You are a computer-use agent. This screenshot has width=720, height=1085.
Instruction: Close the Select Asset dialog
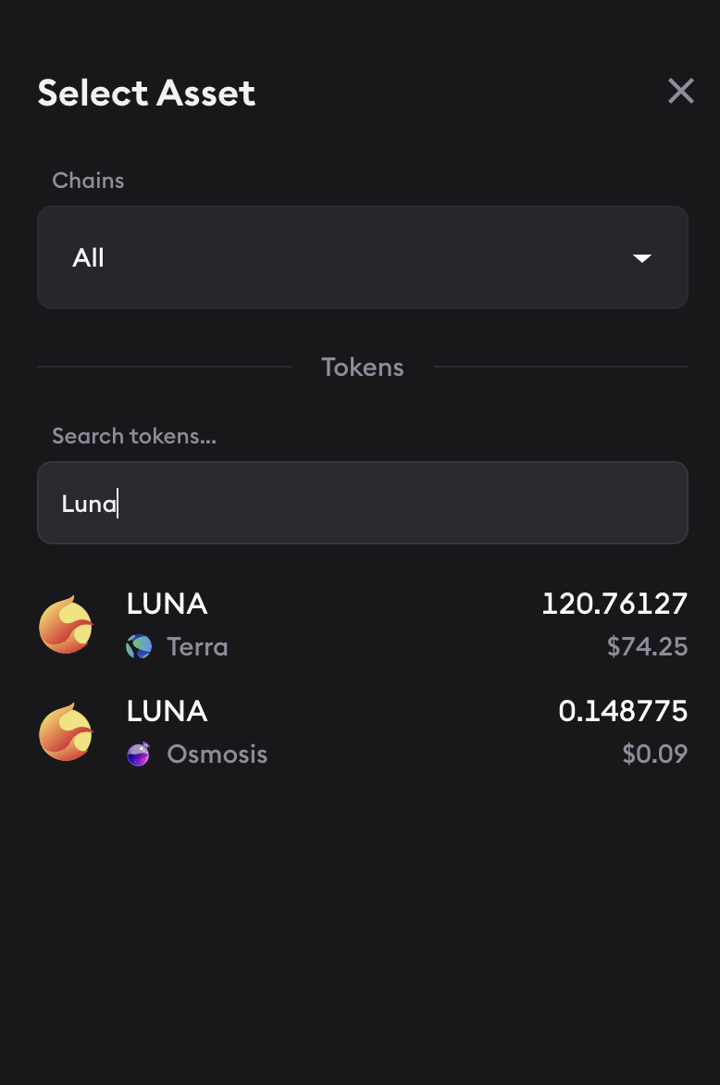point(681,91)
